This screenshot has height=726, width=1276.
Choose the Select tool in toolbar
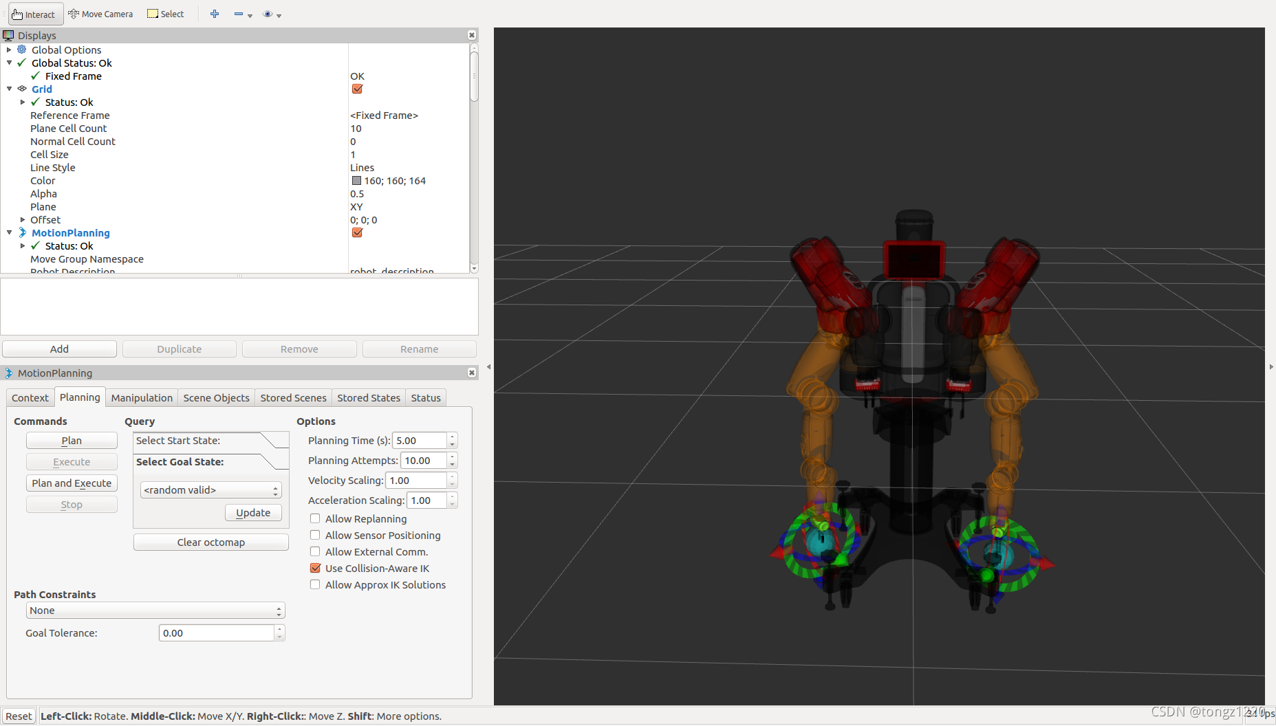[x=166, y=14]
